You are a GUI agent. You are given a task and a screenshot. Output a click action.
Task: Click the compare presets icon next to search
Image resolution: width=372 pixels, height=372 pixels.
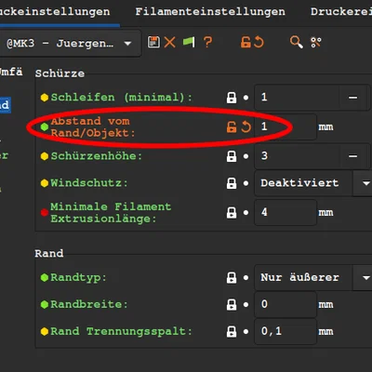tap(316, 42)
